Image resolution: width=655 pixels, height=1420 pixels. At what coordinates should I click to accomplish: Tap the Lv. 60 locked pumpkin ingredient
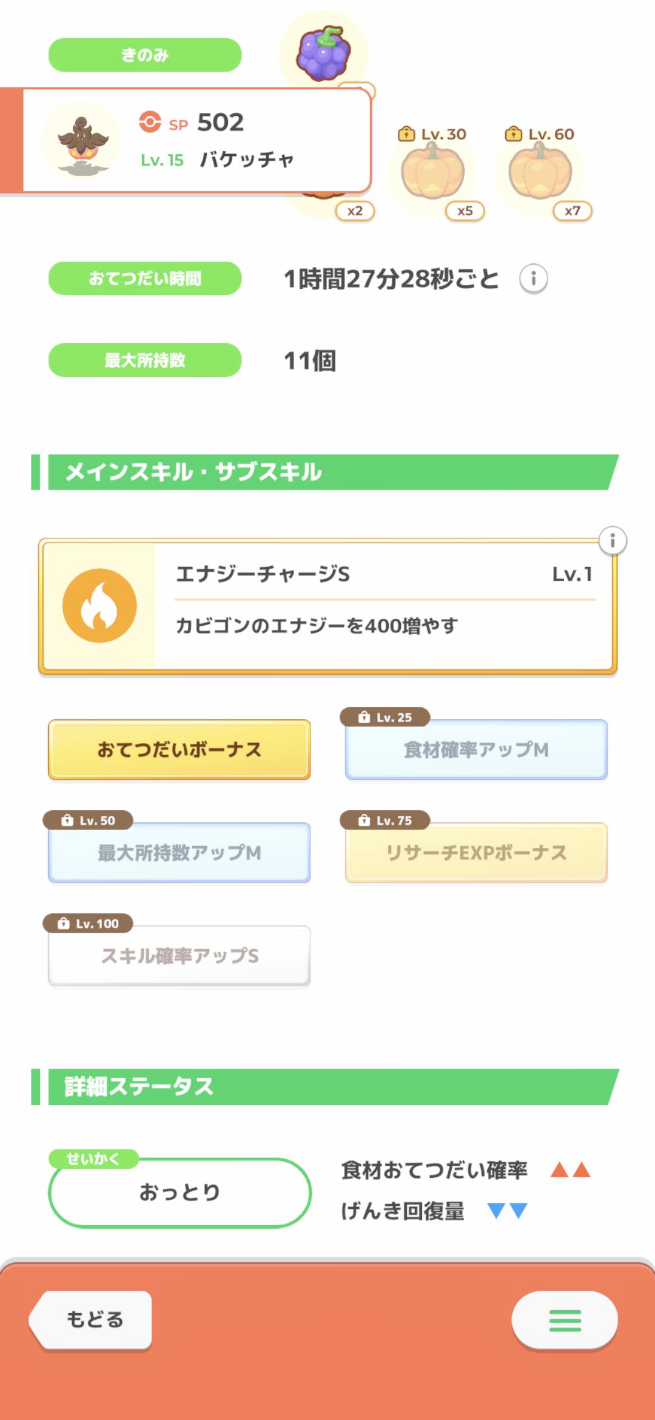tap(540, 172)
